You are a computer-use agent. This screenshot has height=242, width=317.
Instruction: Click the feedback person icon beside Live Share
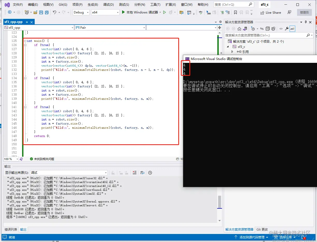pos(289,12)
